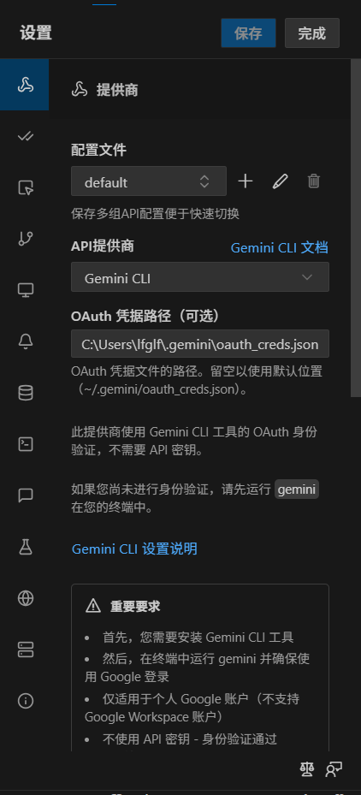This screenshot has height=795, width=361.
Task: Open the language globe tab
Action: point(25,598)
